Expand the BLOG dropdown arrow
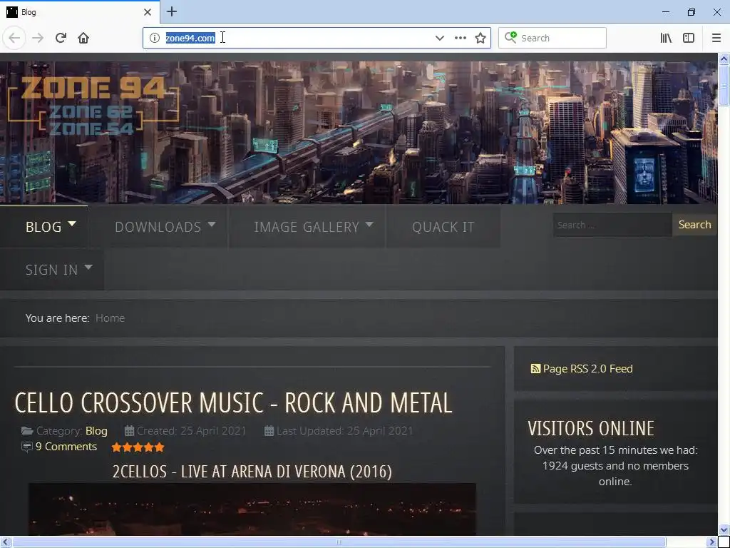The image size is (730, 548). click(x=72, y=224)
